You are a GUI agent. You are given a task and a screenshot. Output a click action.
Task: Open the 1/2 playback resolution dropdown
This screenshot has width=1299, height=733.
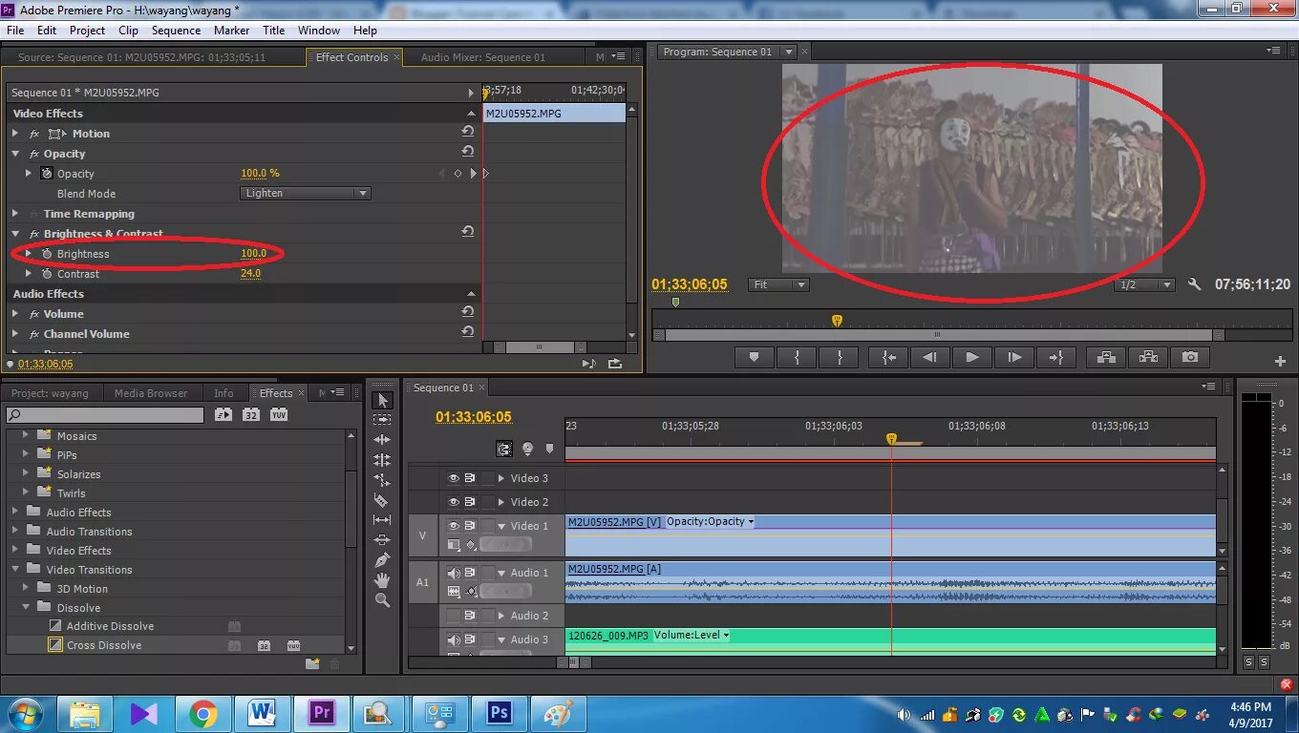(x=1143, y=284)
